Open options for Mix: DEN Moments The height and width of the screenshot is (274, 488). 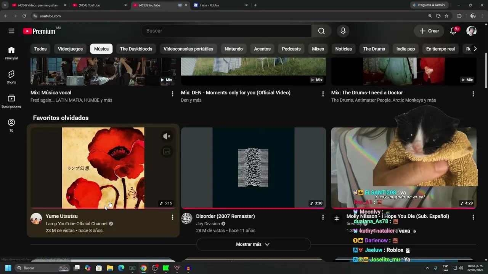pos(323,94)
